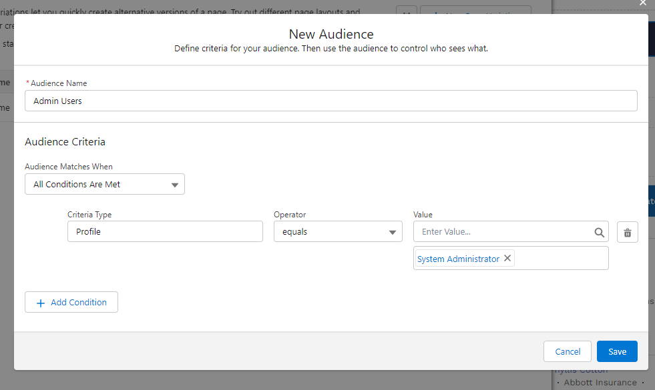Screen dimensions: 655x390
Task: Click the search icon in the Value field
Action: (599, 231)
